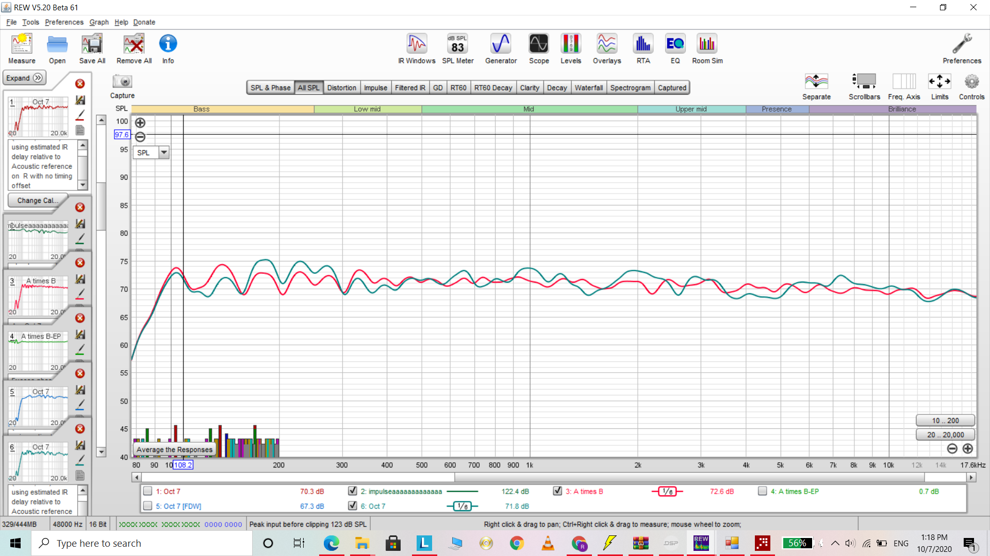Set range with 20 .. 20,000 button
990x556 pixels.
(945, 435)
